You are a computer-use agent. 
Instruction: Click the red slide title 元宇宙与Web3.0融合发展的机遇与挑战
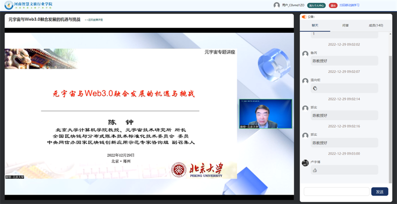(x=124, y=94)
